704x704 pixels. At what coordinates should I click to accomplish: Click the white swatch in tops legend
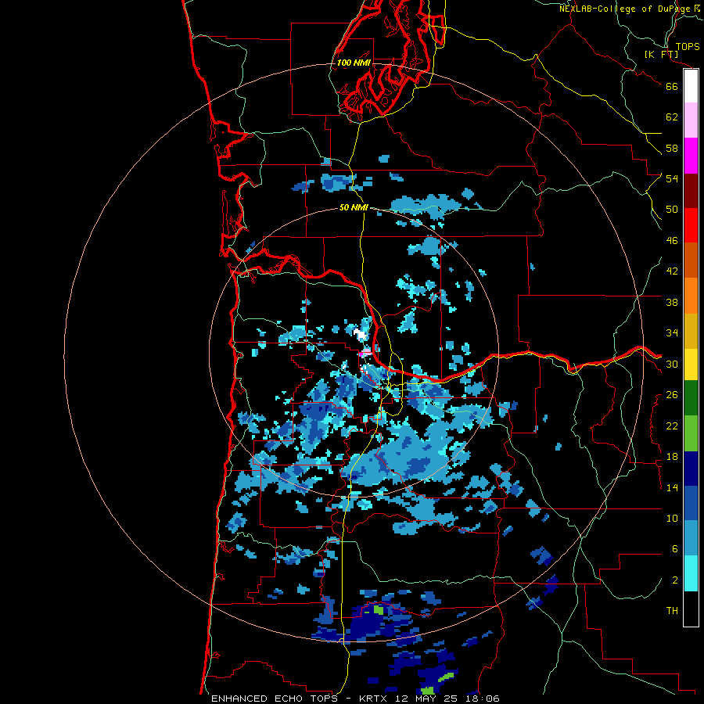(691, 86)
